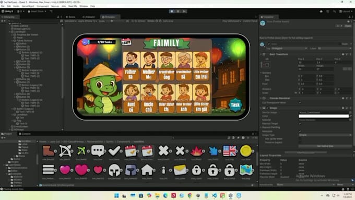Open the Tag dropdown in Inspector
The image size is (355, 200).
pyautogui.click(x=289, y=48)
